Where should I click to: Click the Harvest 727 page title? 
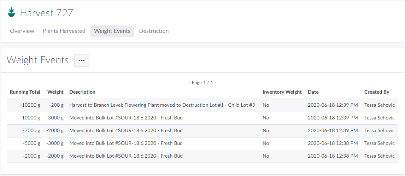tap(46, 13)
